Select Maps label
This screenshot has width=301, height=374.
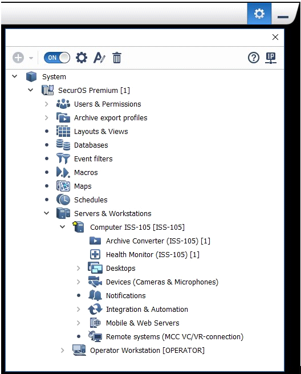[x=83, y=186]
